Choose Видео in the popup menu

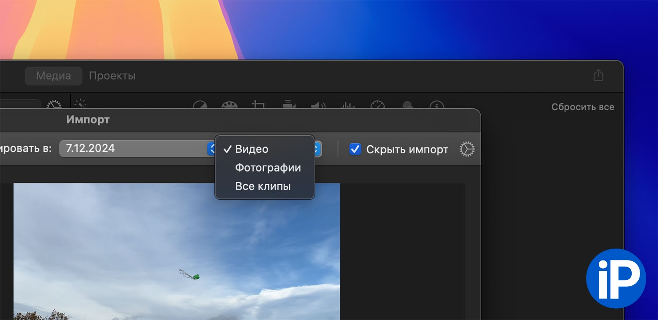click(265, 149)
